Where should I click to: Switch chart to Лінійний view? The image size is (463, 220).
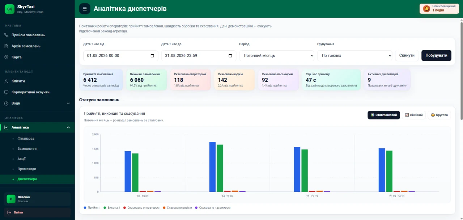click(414, 115)
